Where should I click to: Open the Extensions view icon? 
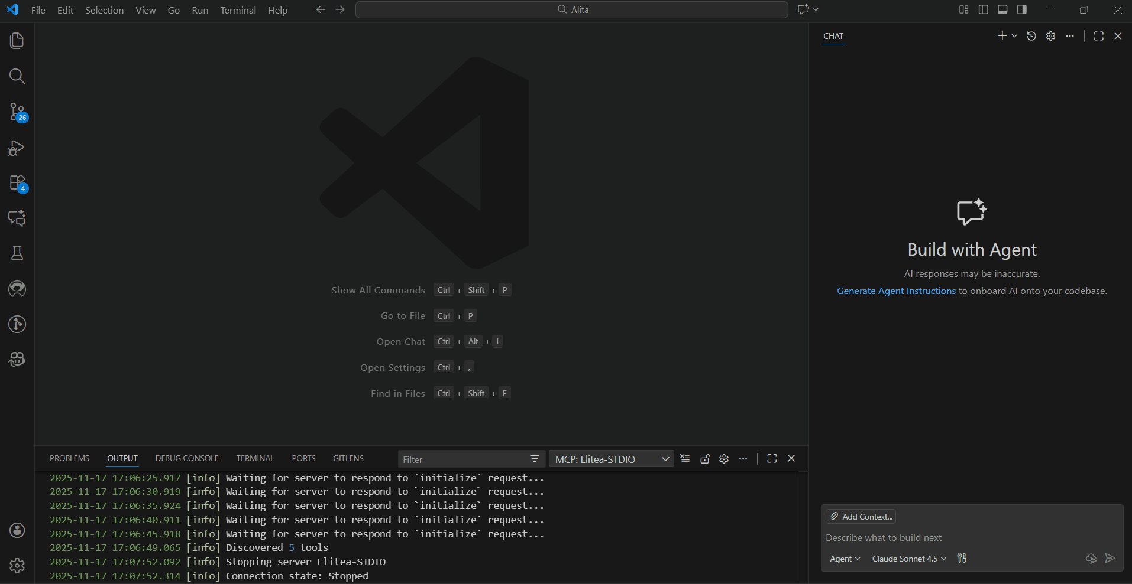point(17,183)
